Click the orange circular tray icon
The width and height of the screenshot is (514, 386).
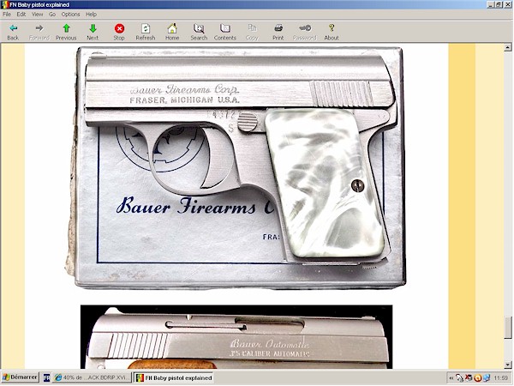[478, 378]
